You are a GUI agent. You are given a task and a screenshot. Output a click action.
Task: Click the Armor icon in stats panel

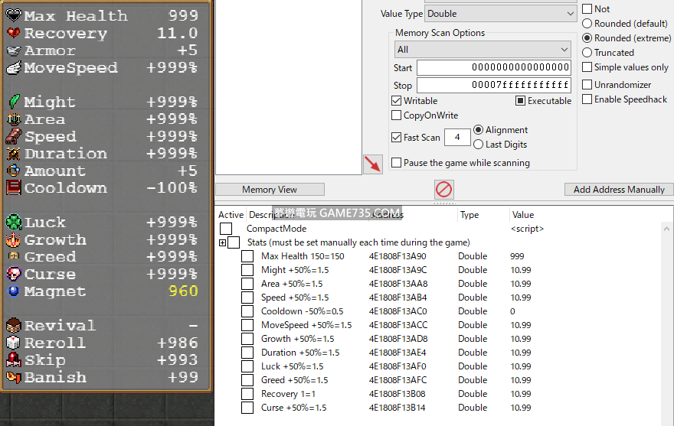coord(14,50)
